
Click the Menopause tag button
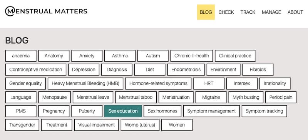54,97
